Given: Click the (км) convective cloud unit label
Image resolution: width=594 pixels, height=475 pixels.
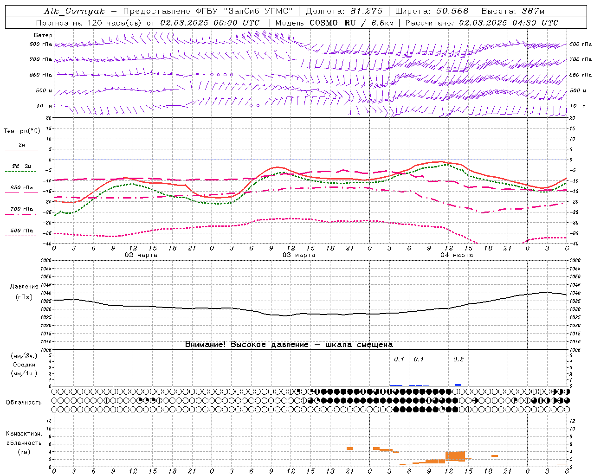Looking at the screenshot, I should pos(24,452).
